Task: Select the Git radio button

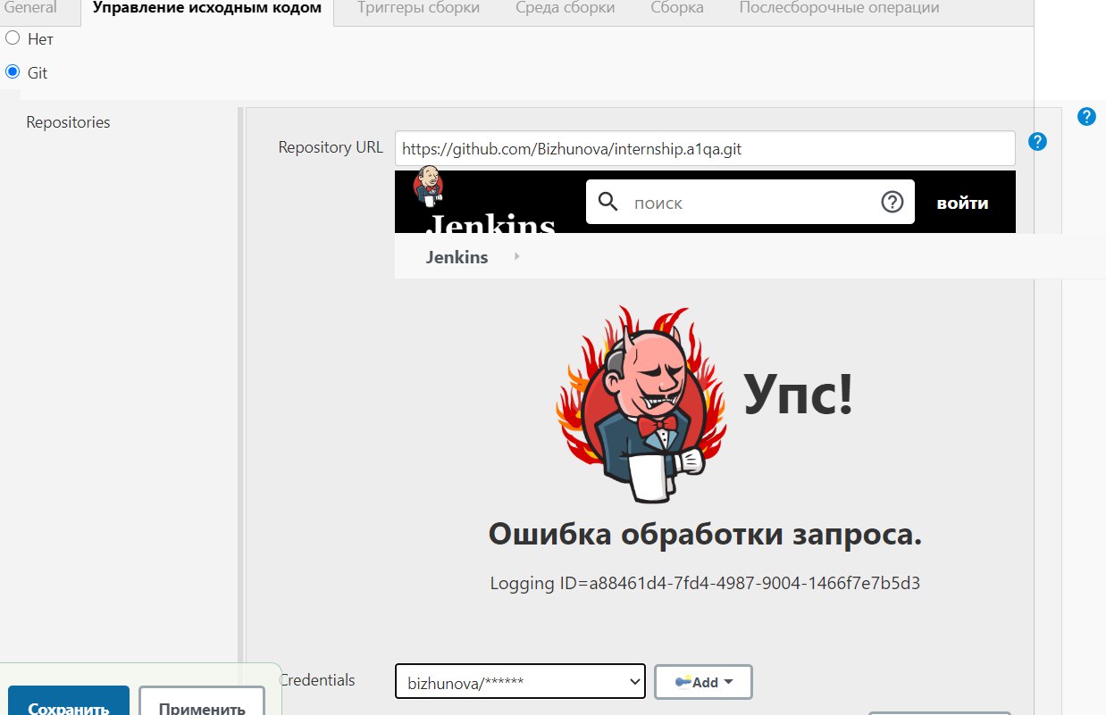Action: (13, 72)
